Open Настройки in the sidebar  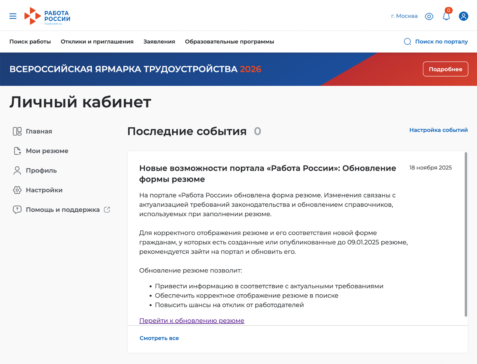pos(44,190)
